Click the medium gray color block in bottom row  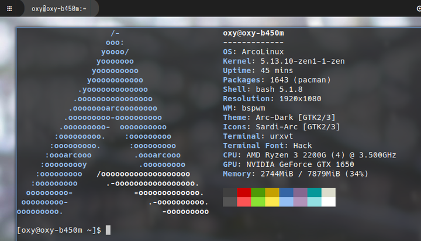[230, 202]
